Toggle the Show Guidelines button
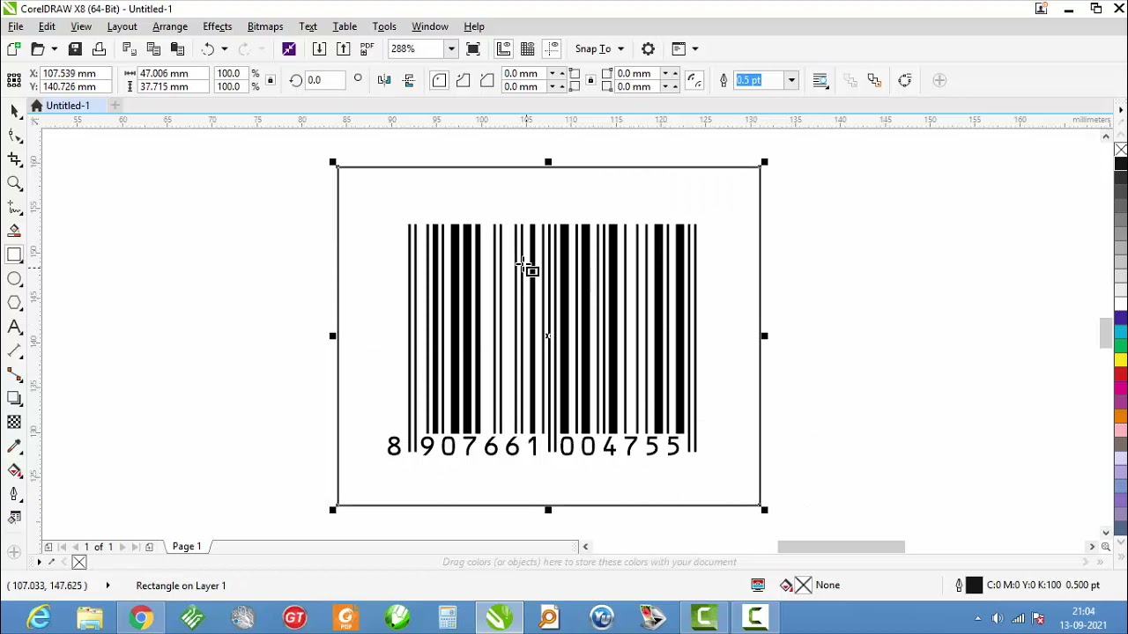1128x634 pixels. click(x=552, y=48)
